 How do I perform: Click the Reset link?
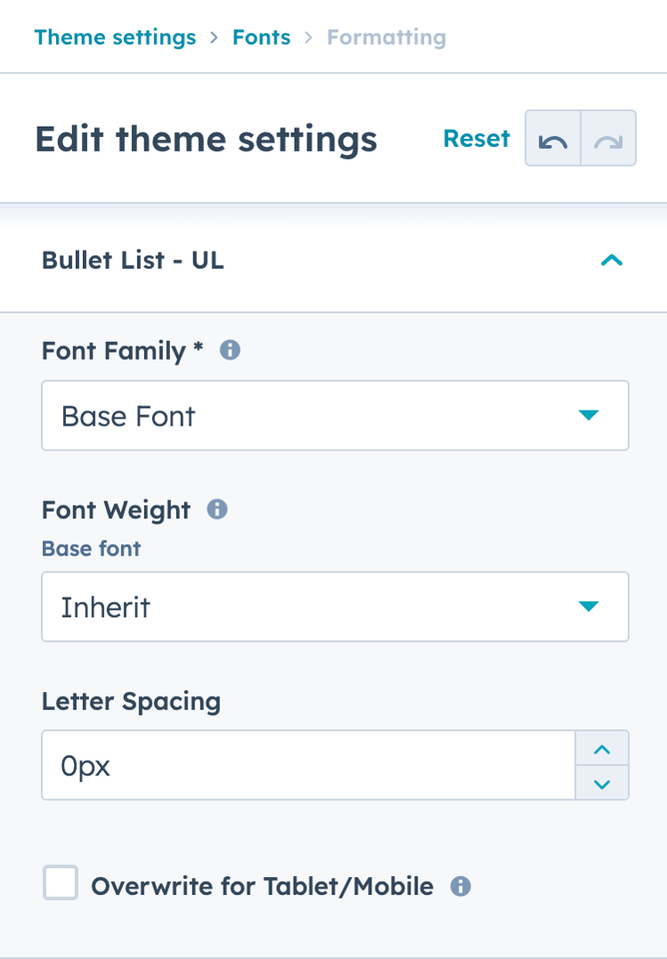point(476,138)
